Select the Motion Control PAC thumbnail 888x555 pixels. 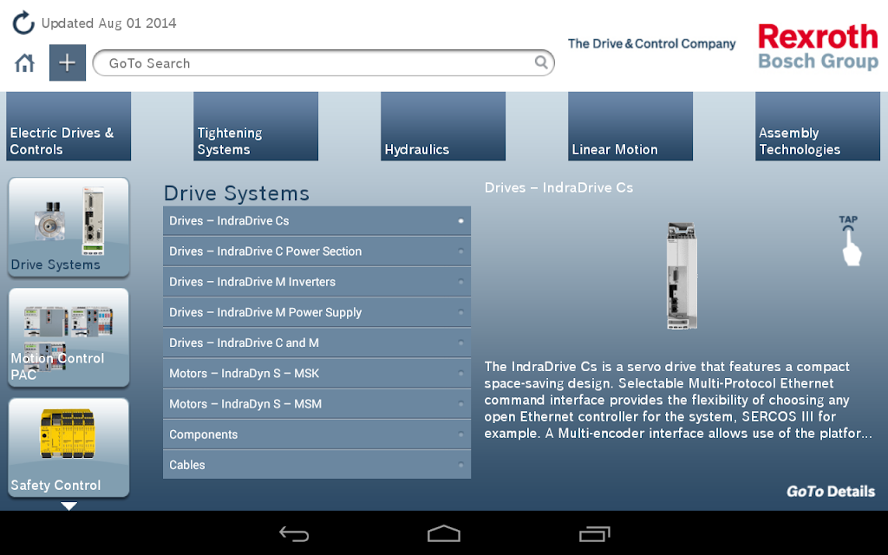(69, 337)
